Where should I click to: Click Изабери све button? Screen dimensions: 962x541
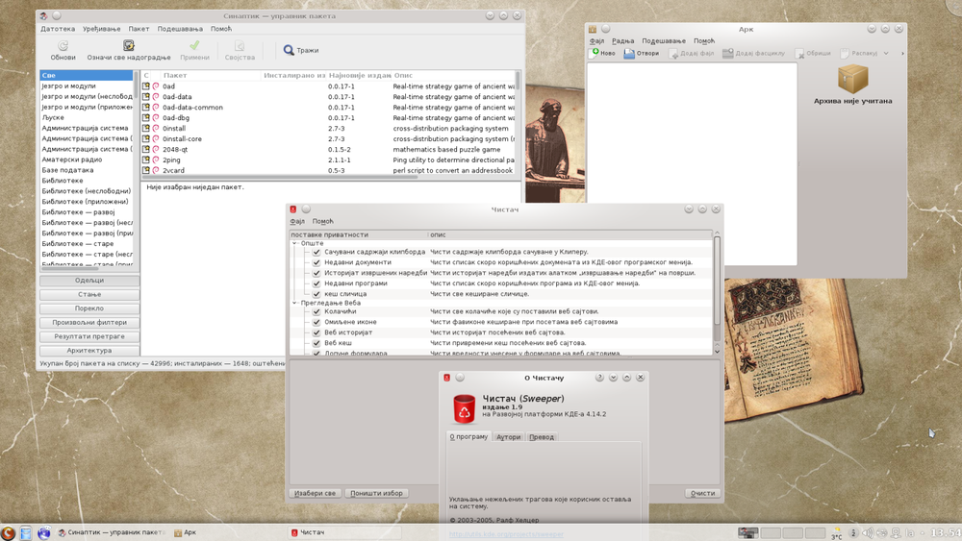[315, 493]
